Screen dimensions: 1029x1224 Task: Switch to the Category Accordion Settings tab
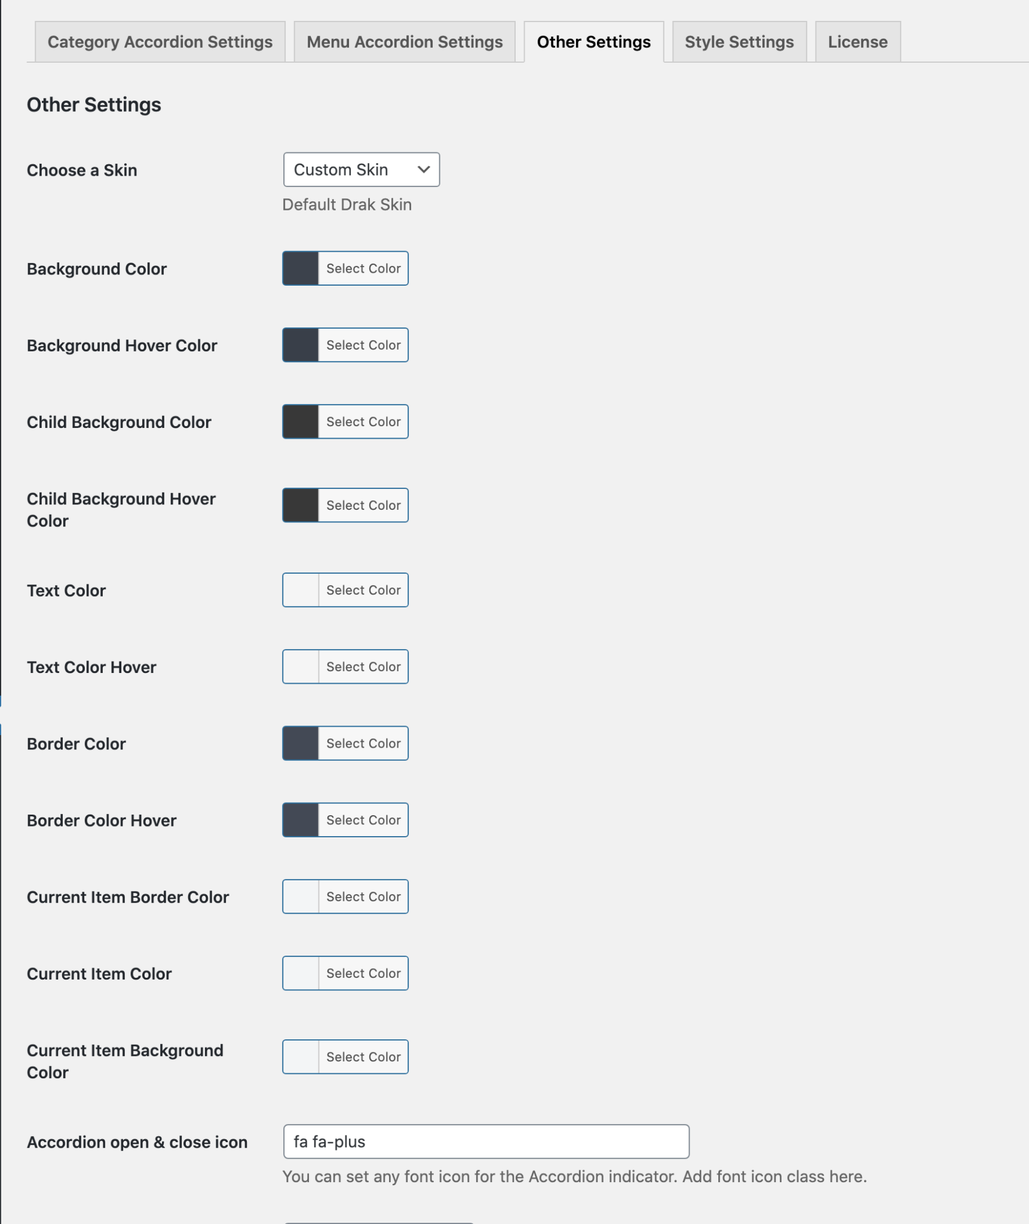(160, 41)
